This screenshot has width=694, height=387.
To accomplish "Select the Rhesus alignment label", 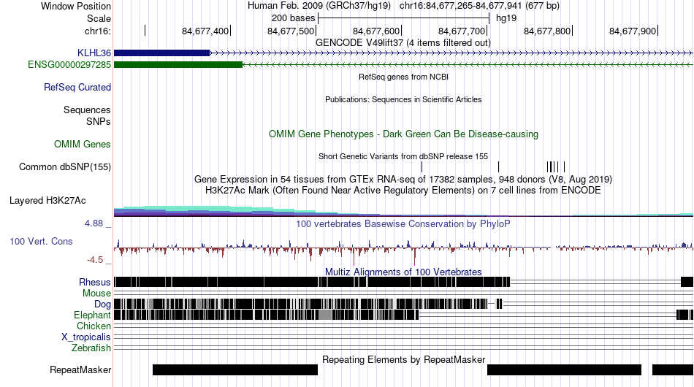I will click(95, 282).
